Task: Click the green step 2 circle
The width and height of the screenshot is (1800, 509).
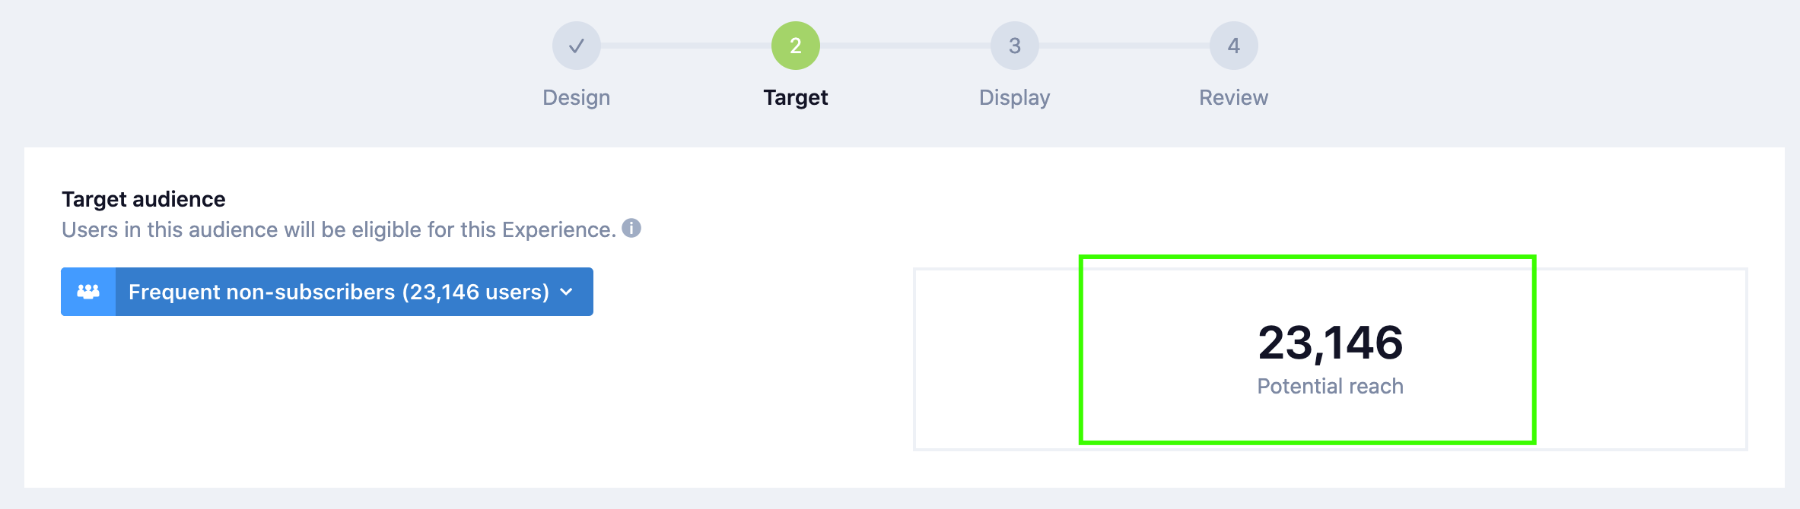Action: [795, 46]
